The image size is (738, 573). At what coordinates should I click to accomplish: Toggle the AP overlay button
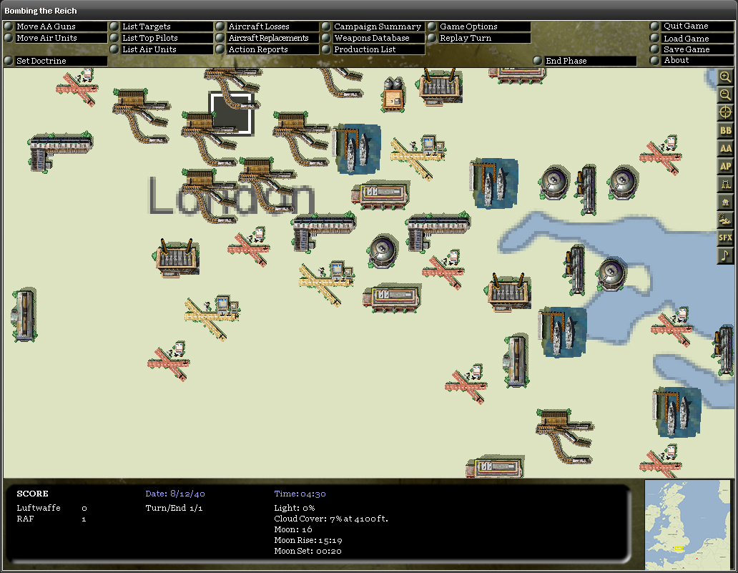coord(725,166)
